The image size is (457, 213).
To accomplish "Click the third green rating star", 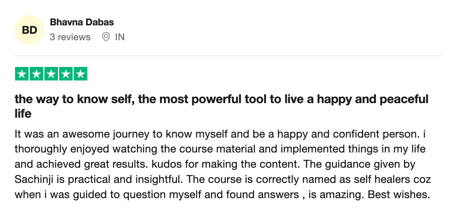I will coord(51,74).
